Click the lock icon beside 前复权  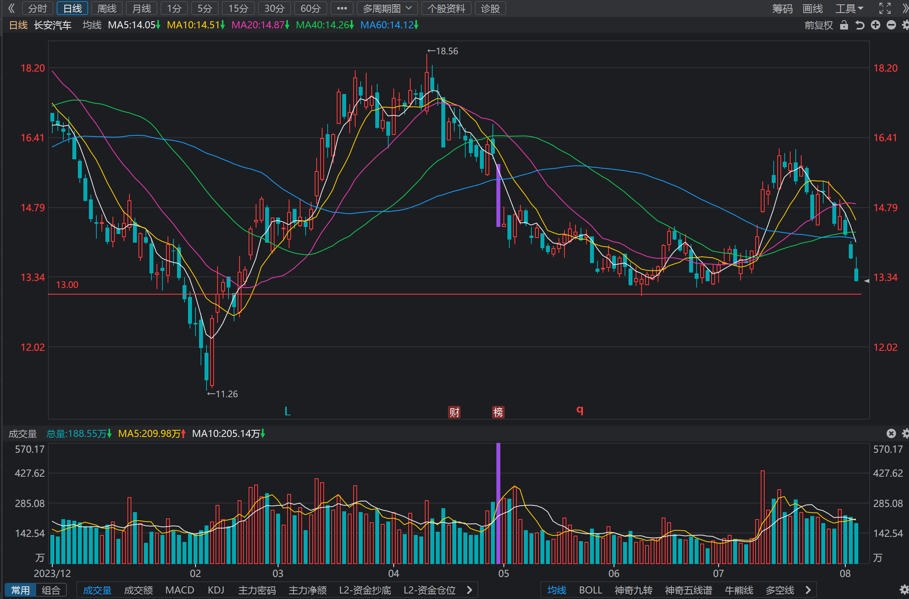coord(844,25)
